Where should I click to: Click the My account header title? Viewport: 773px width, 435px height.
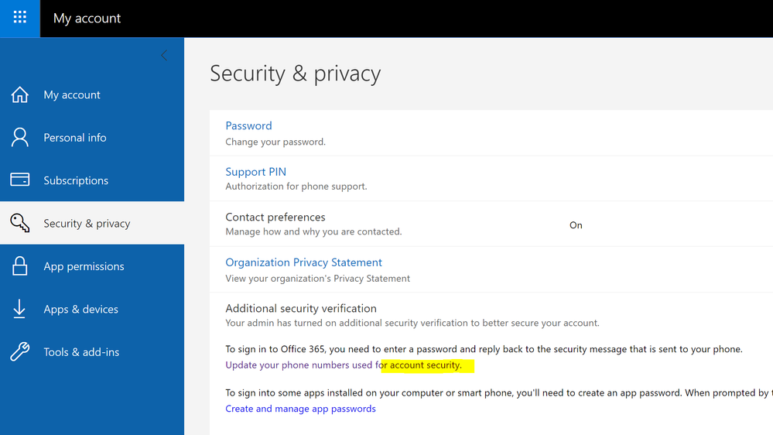pos(87,18)
